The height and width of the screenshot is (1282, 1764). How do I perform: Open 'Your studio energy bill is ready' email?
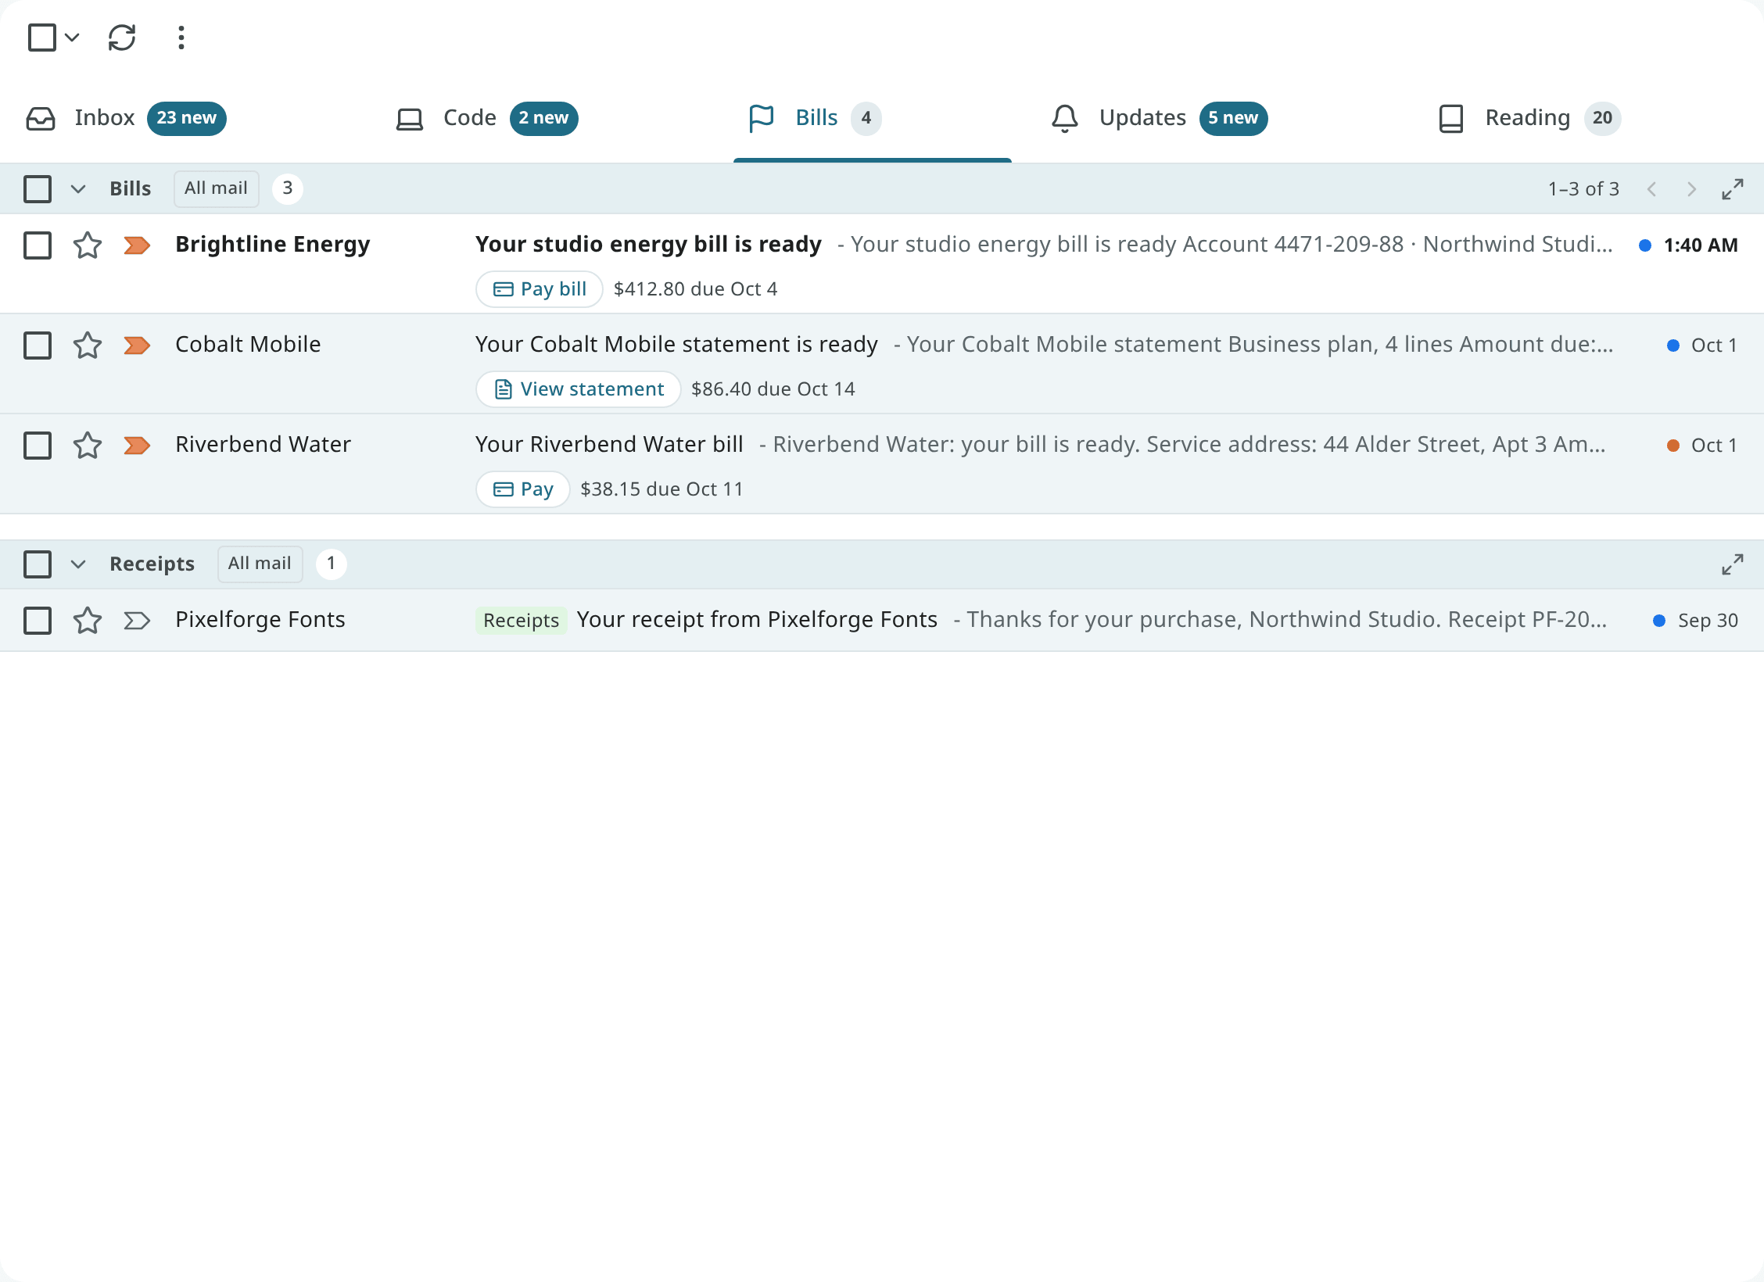[648, 245]
